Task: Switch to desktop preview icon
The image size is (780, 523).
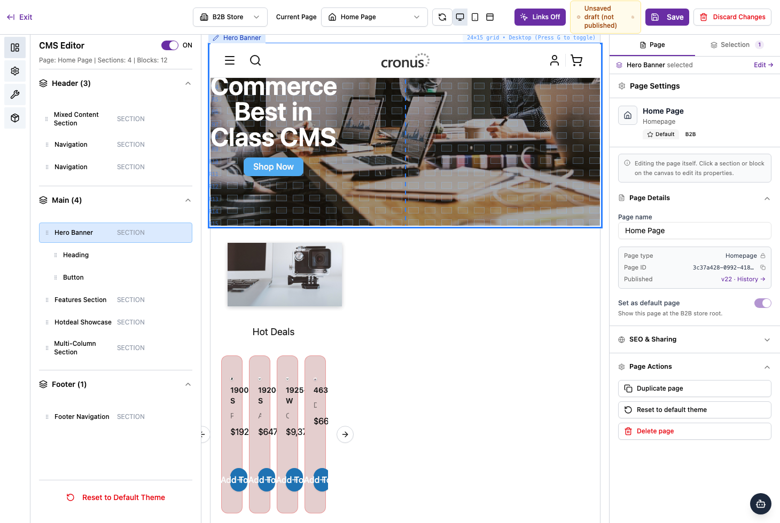Action: point(460,17)
